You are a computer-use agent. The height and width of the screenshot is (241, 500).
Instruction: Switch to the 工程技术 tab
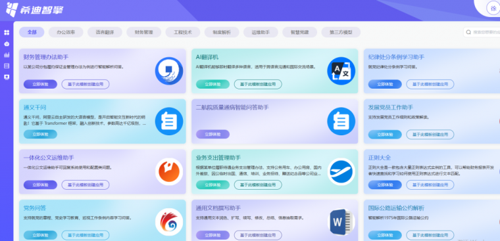pyautogui.click(x=183, y=32)
